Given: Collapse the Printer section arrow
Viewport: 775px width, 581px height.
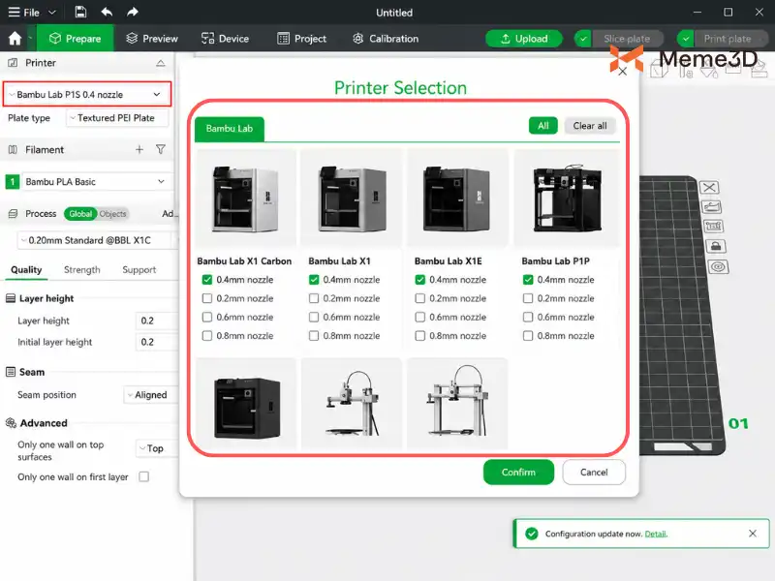Looking at the screenshot, I should [161, 63].
